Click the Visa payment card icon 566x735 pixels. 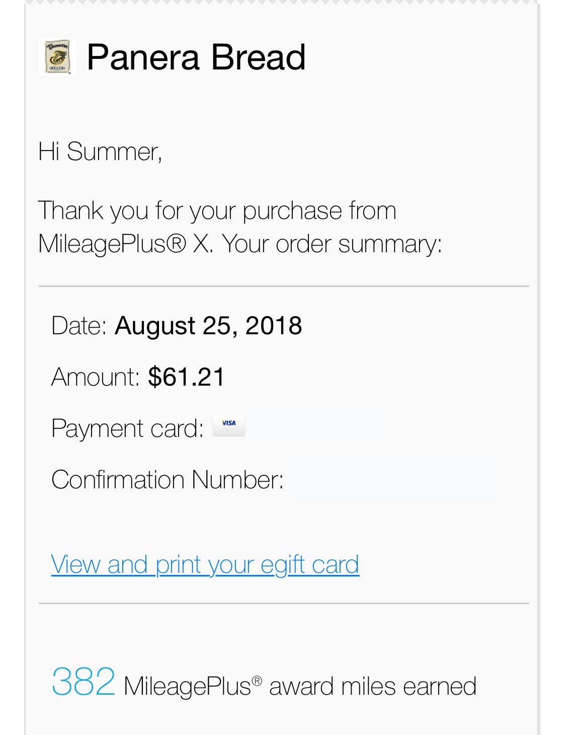point(229,425)
